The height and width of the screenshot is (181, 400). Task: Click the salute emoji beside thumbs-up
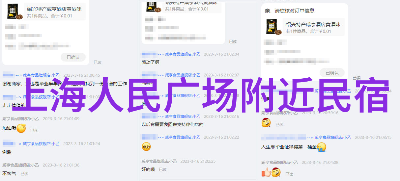pyautogui.click(x=276, y=172)
